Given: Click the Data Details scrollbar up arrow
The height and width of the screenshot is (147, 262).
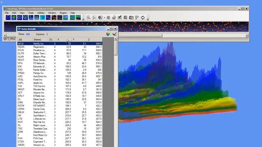Looking at the screenshot, I should tap(115, 39).
